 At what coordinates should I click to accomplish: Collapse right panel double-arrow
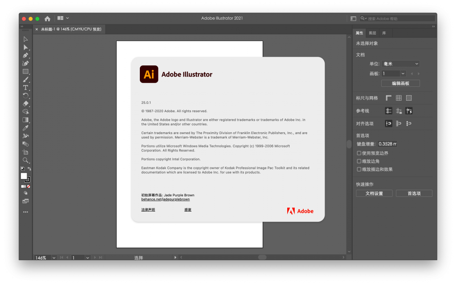[x=433, y=26]
